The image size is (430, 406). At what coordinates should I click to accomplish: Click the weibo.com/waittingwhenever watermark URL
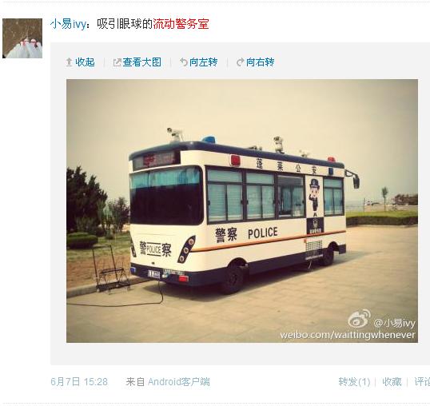click(x=348, y=335)
